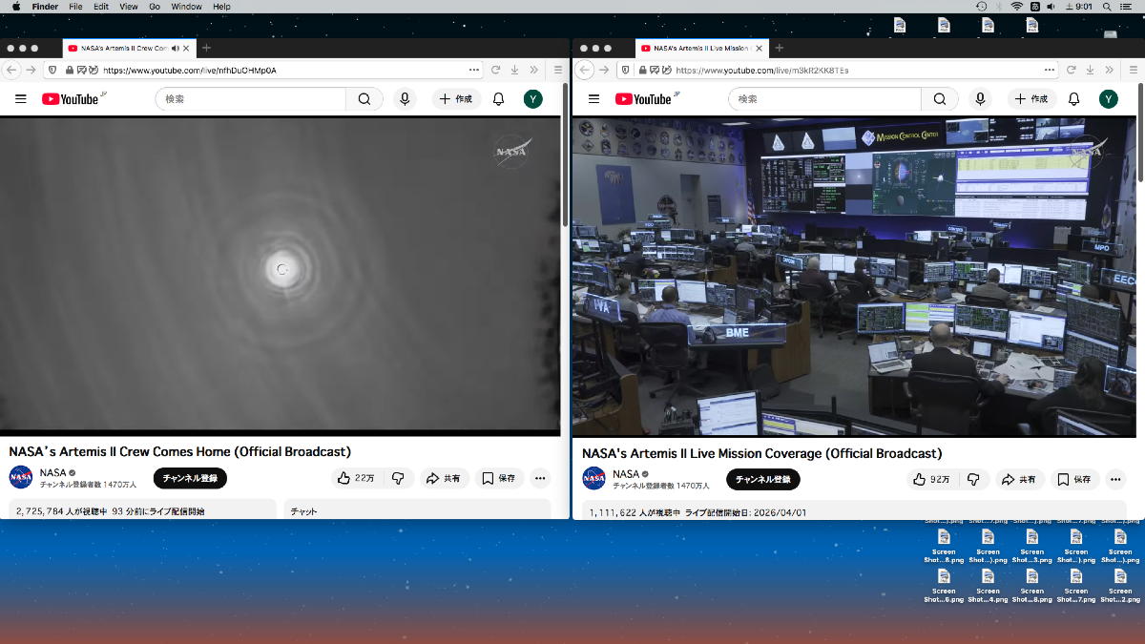Click the 検索 search field in right window
This screenshot has width=1145, height=644.
(825, 99)
